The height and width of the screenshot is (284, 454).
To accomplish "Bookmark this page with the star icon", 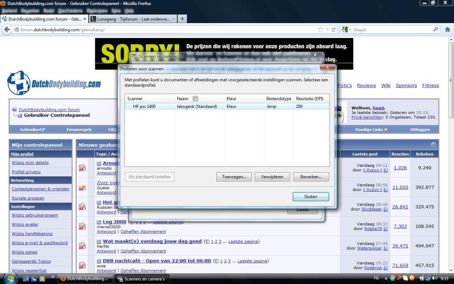I will (x=321, y=30).
